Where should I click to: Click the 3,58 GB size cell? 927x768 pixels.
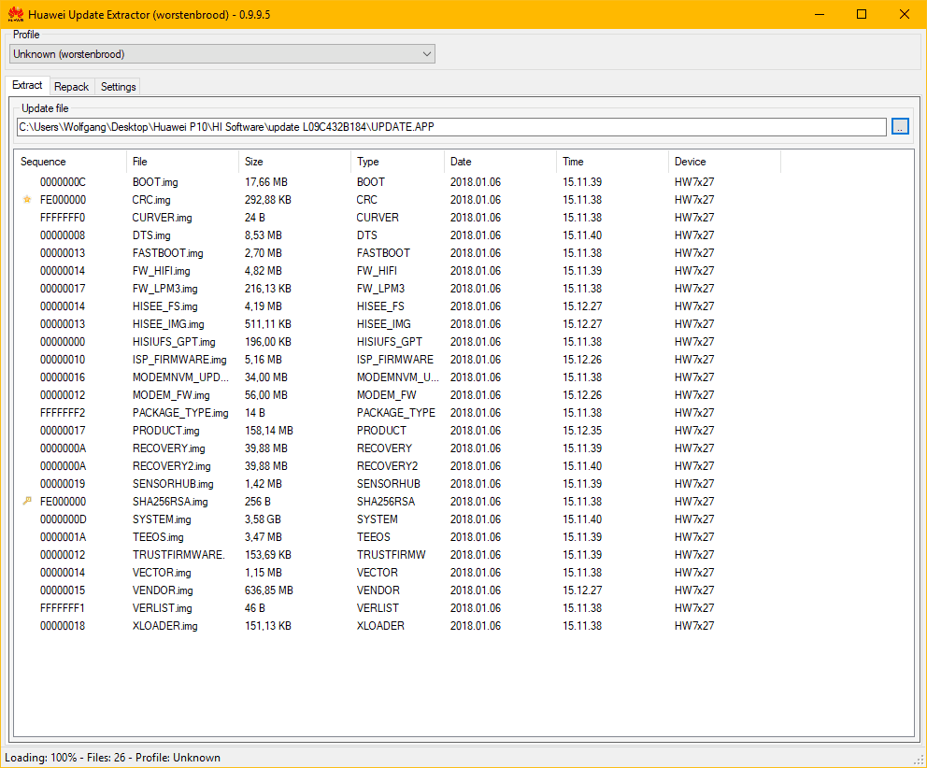(x=264, y=519)
